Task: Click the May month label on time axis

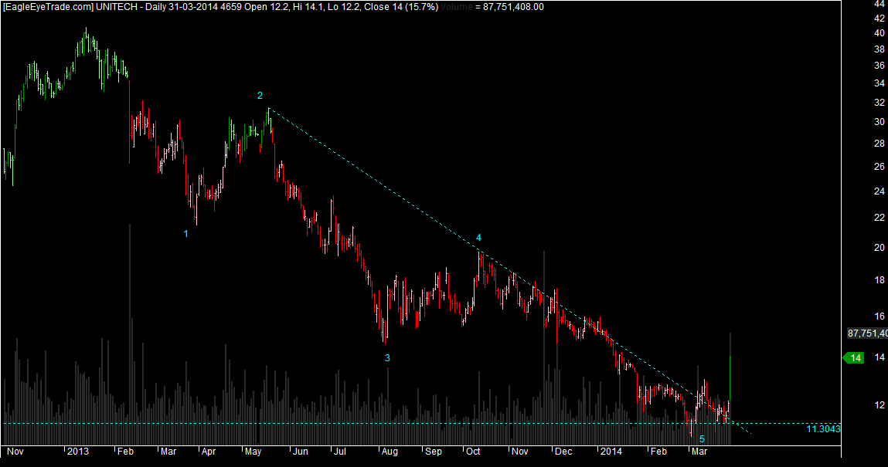Action: pos(253,451)
